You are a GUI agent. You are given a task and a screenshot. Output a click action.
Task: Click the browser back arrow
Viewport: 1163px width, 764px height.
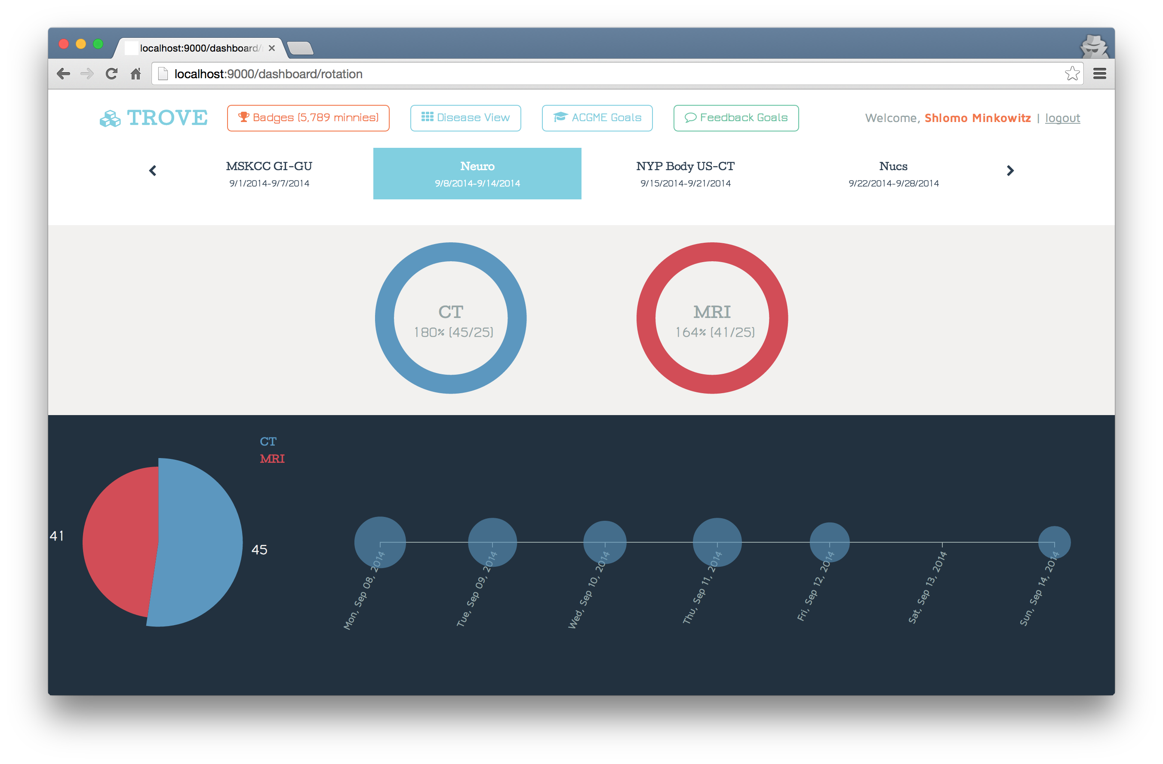click(64, 74)
